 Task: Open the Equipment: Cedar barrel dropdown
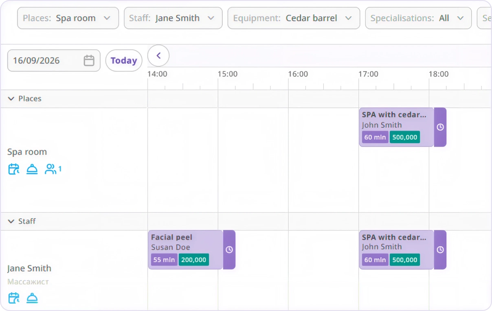[294, 18]
